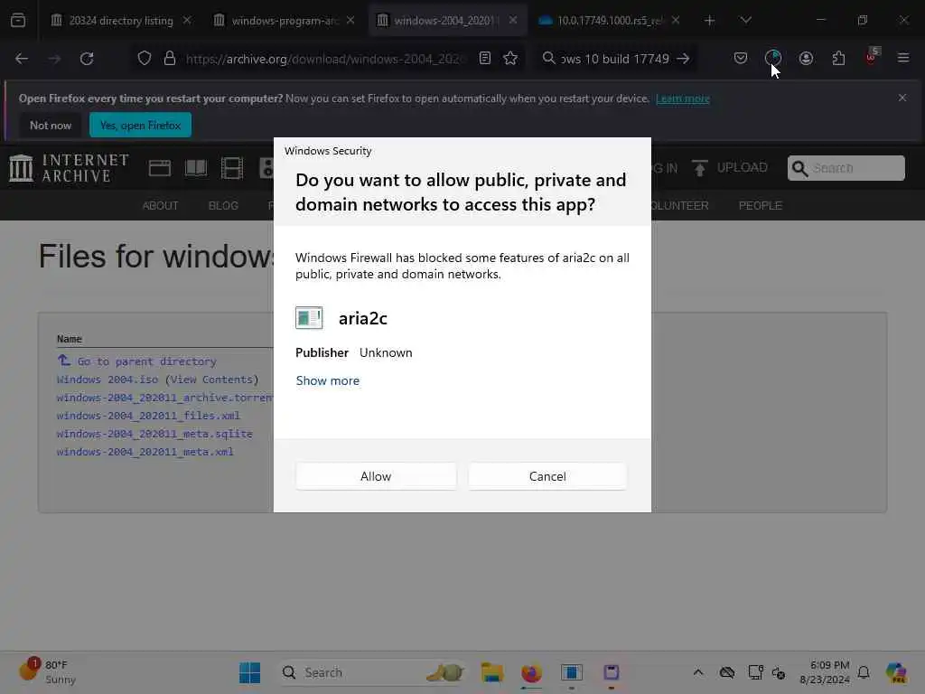Click Learn more in the Firefox notification

tap(683, 98)
